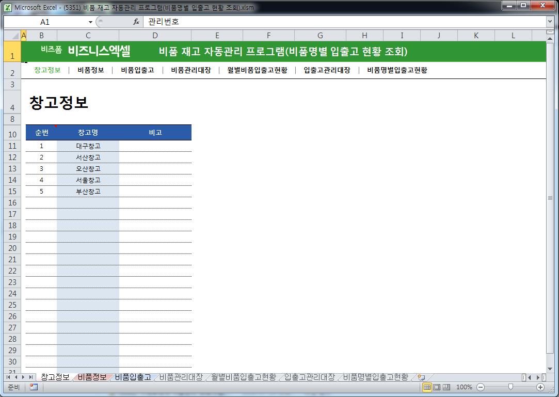The width and height of the screenshot is (559, 397).
Task: Jump to the last sheet tab arrow
Action: 30,377
